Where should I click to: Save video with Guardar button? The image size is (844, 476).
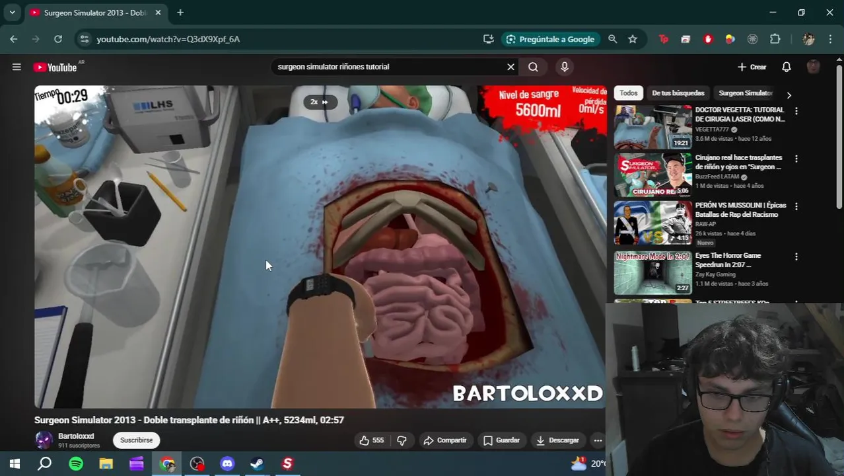[502, 440]
